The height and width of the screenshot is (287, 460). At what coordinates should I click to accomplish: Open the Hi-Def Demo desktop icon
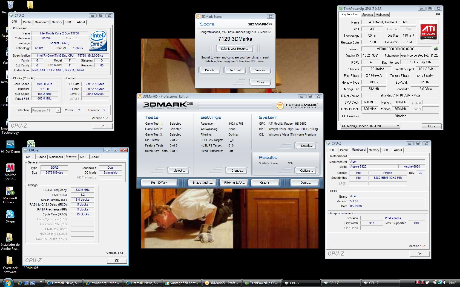(x=10, y=147)
